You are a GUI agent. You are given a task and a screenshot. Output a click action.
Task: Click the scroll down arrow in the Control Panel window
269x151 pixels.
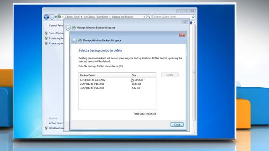[194, 132]
